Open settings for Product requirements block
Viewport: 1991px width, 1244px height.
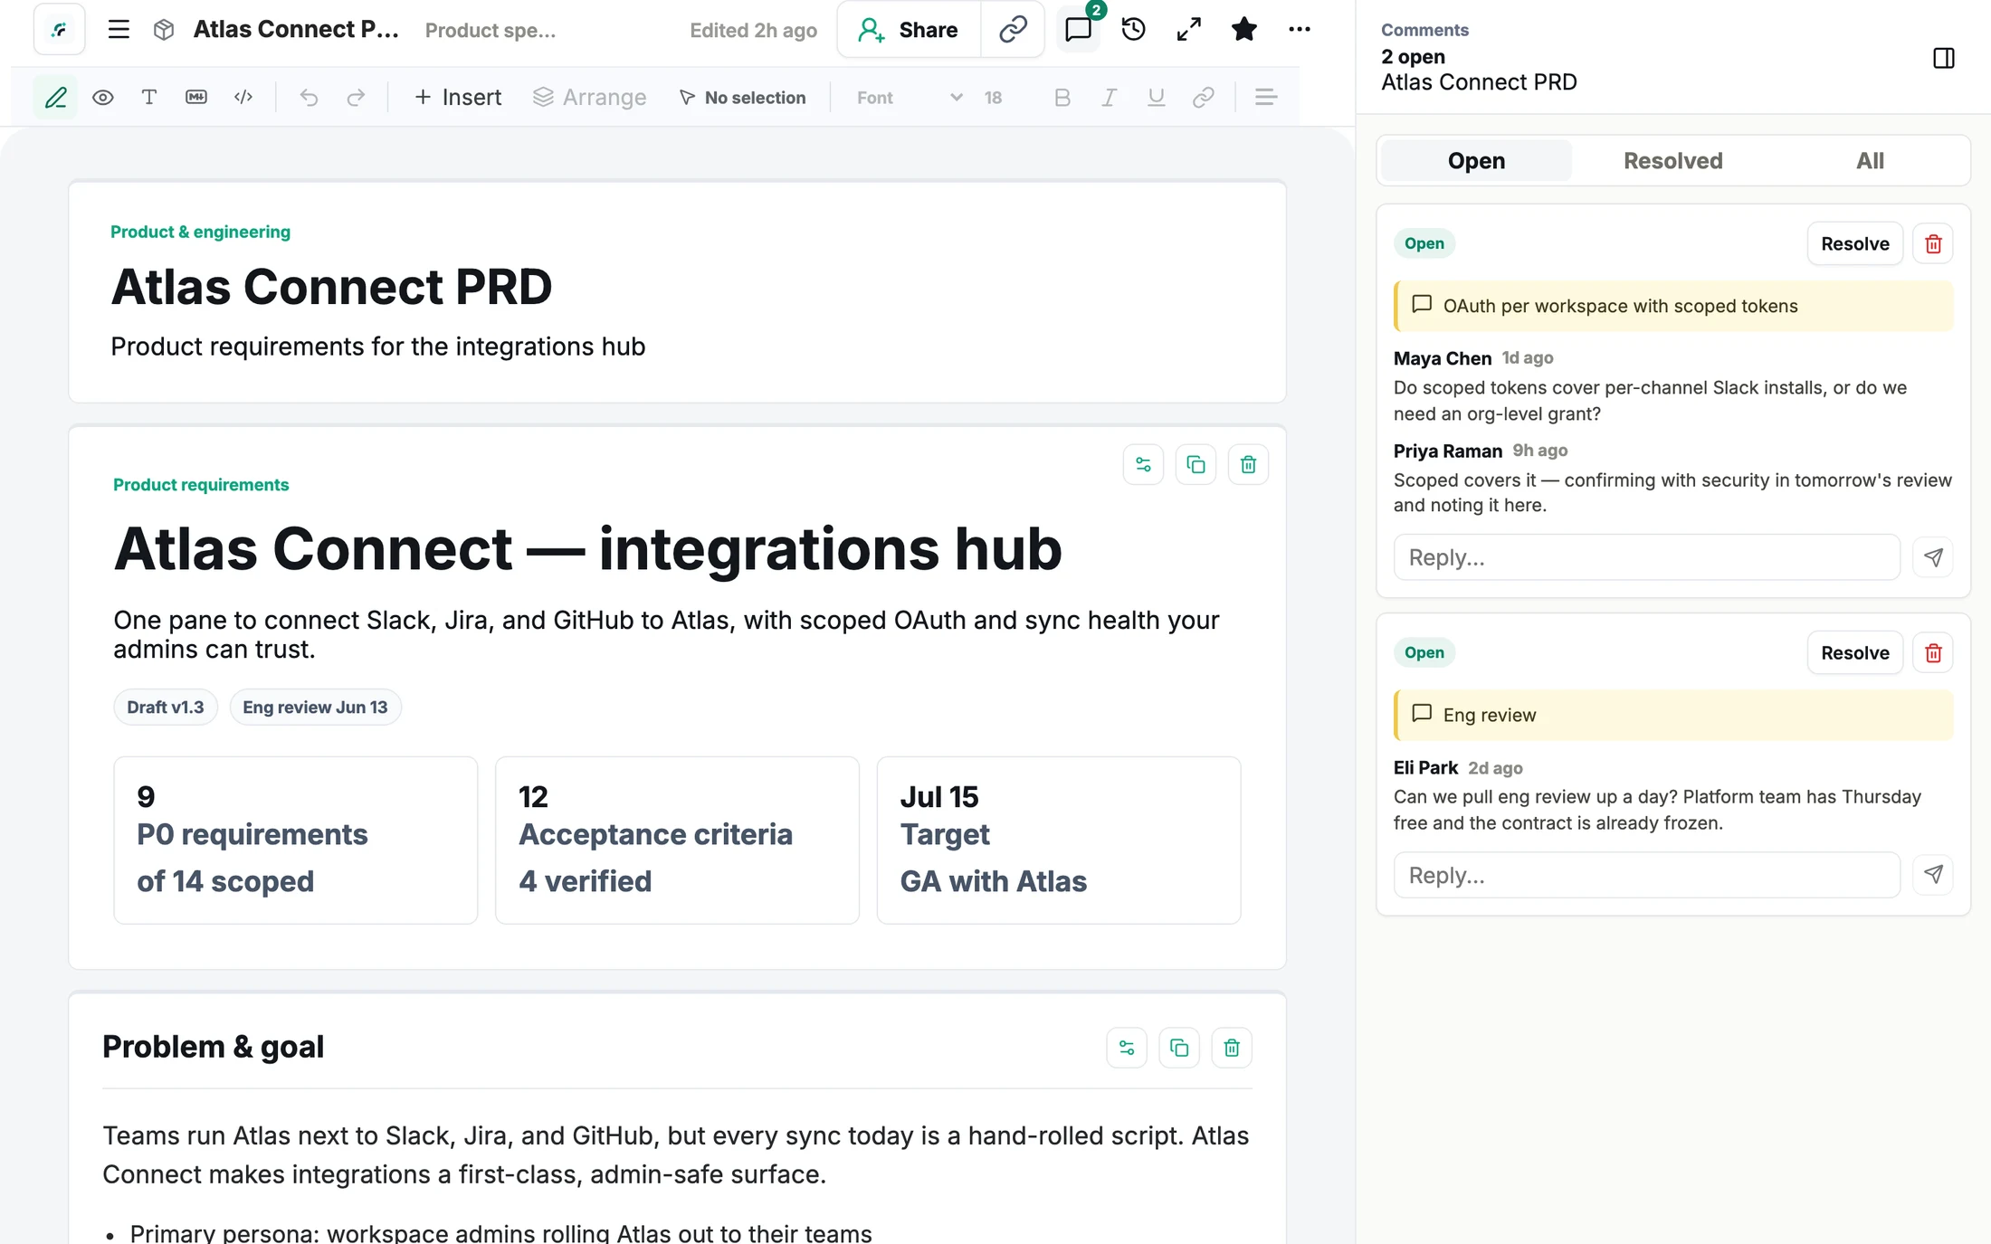pos(1143,464)
